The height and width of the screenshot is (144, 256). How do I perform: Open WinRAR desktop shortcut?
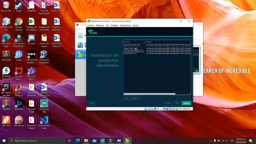tap(6, 105)
